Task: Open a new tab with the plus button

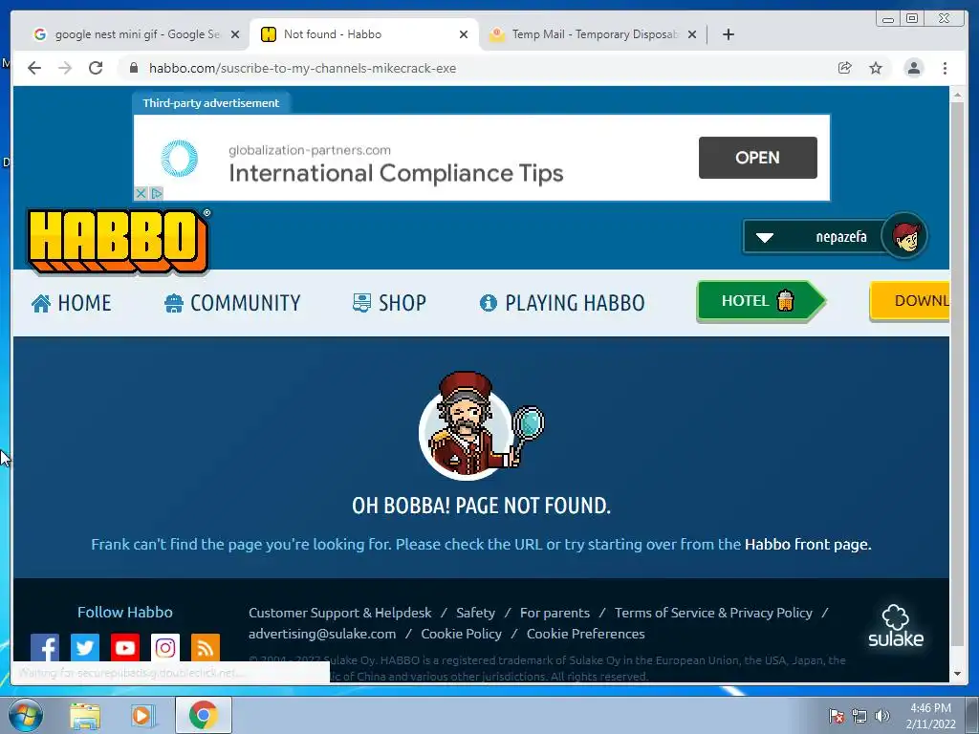Action: tap(728, 34)
